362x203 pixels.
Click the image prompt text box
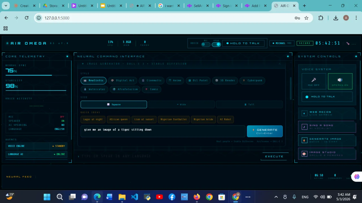click(163, 131)
